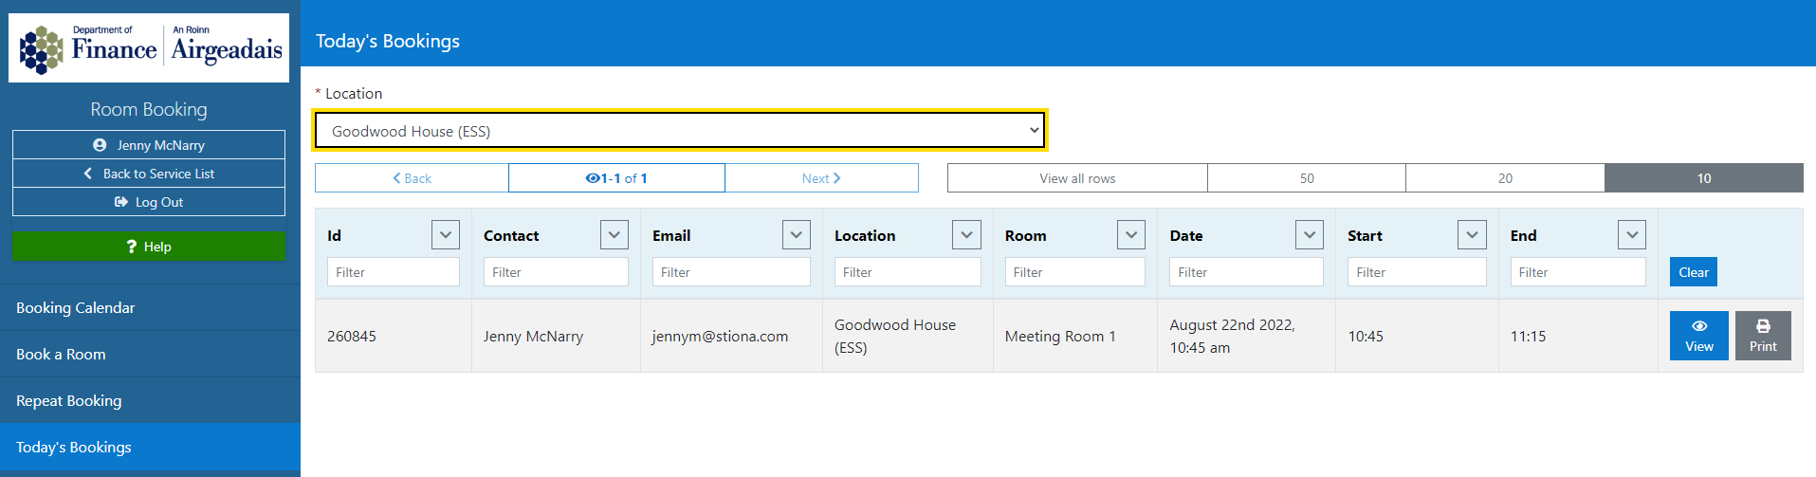Clear all column filters
The width and height of the screenshot is (1816, 477).
(x=1693, y=272)
